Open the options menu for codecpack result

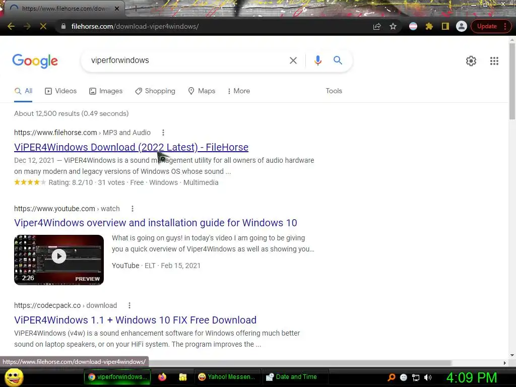(130, 305)
